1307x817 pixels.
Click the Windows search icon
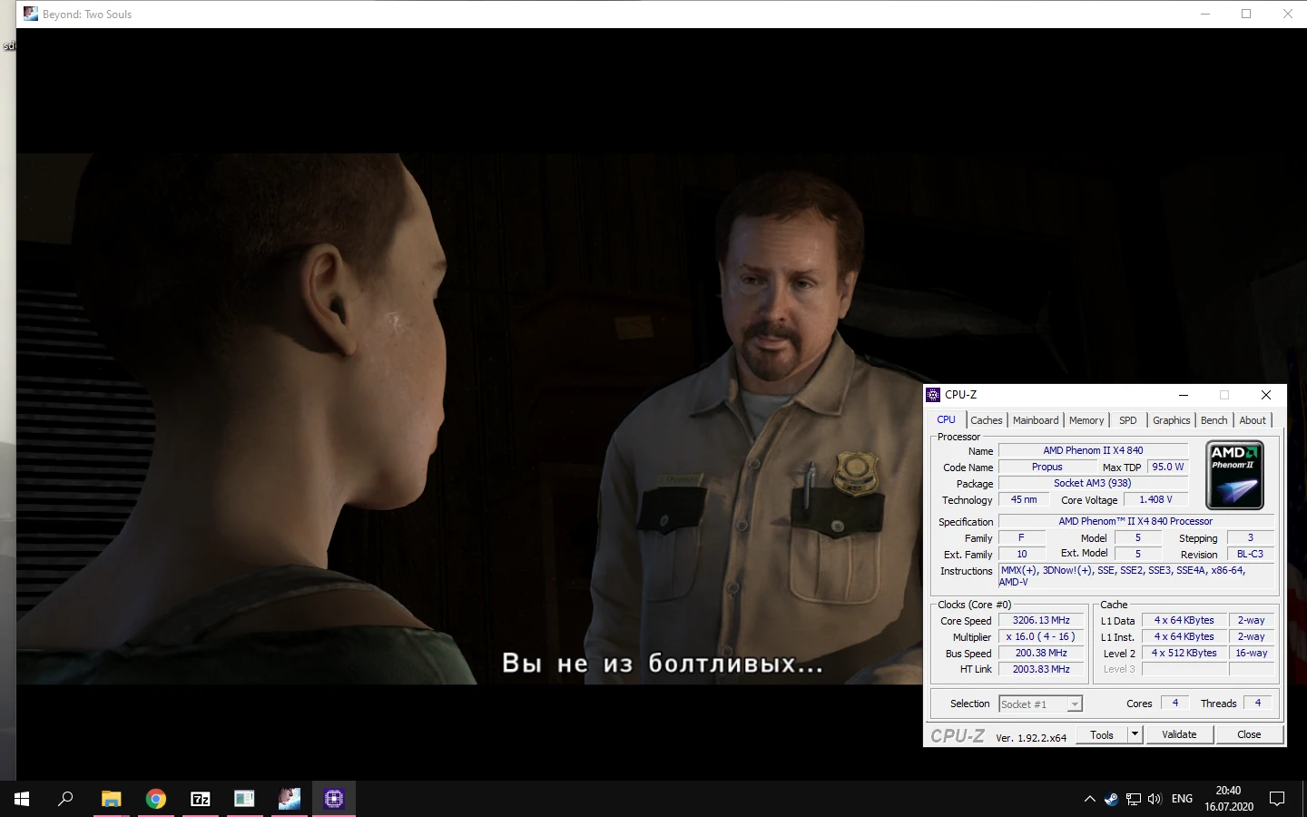tap(64, 799)
